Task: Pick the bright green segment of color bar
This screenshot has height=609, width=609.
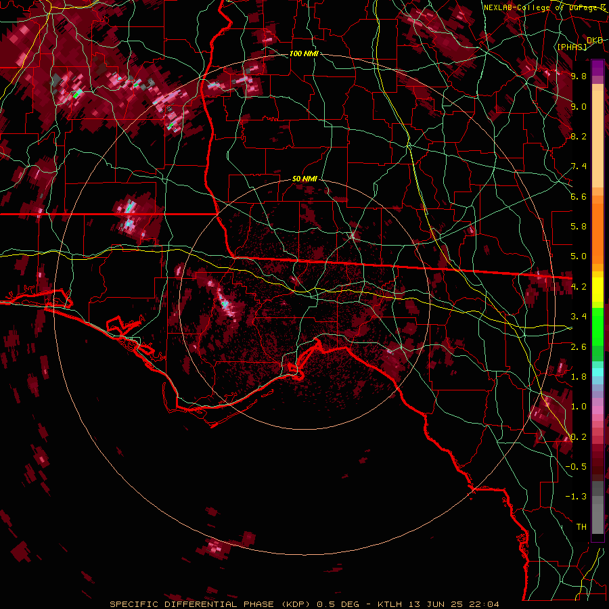Action: tap(597, 326)
